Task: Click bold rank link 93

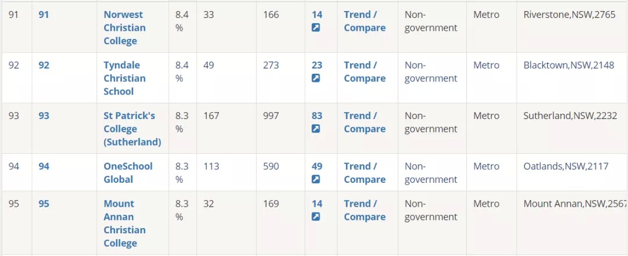Action: pyautogui.click(x=44, y=116)
